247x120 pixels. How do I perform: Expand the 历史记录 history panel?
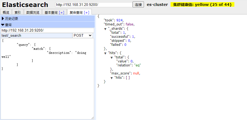pyautogui.click(x=3, y=18)
